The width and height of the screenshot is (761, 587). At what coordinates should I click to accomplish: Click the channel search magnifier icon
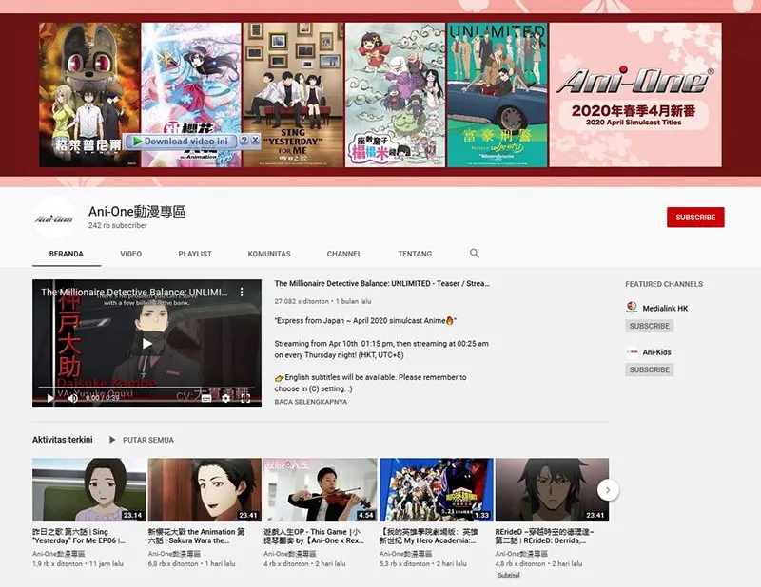[x=475, y=254]
